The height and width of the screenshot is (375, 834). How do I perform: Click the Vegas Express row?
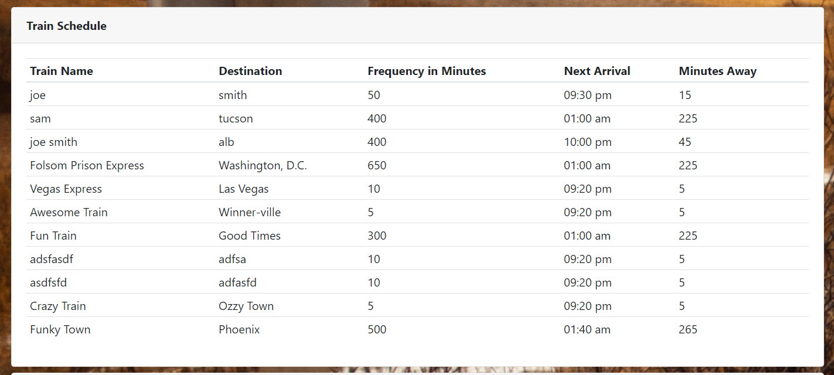(66, 189)
